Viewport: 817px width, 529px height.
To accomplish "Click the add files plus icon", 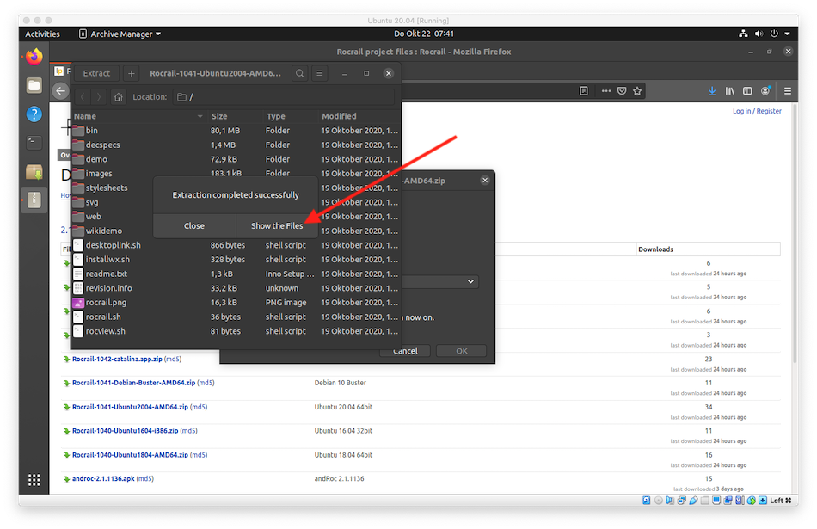I will coord(132,74).
